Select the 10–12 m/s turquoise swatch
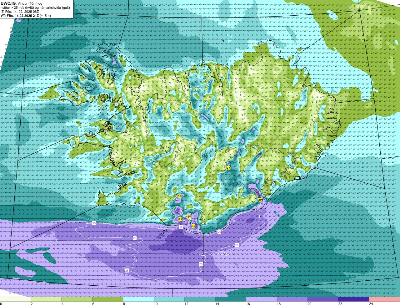The image size is (400, 306). click(169, 299)
